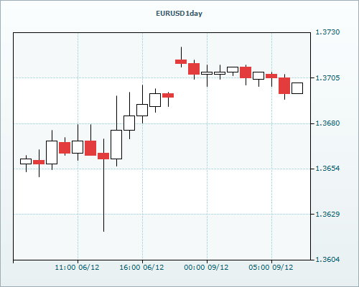Screen dimensions: 359x287
Task: Click the highest red candle after the gap
Action: click(x=181, y=62)
